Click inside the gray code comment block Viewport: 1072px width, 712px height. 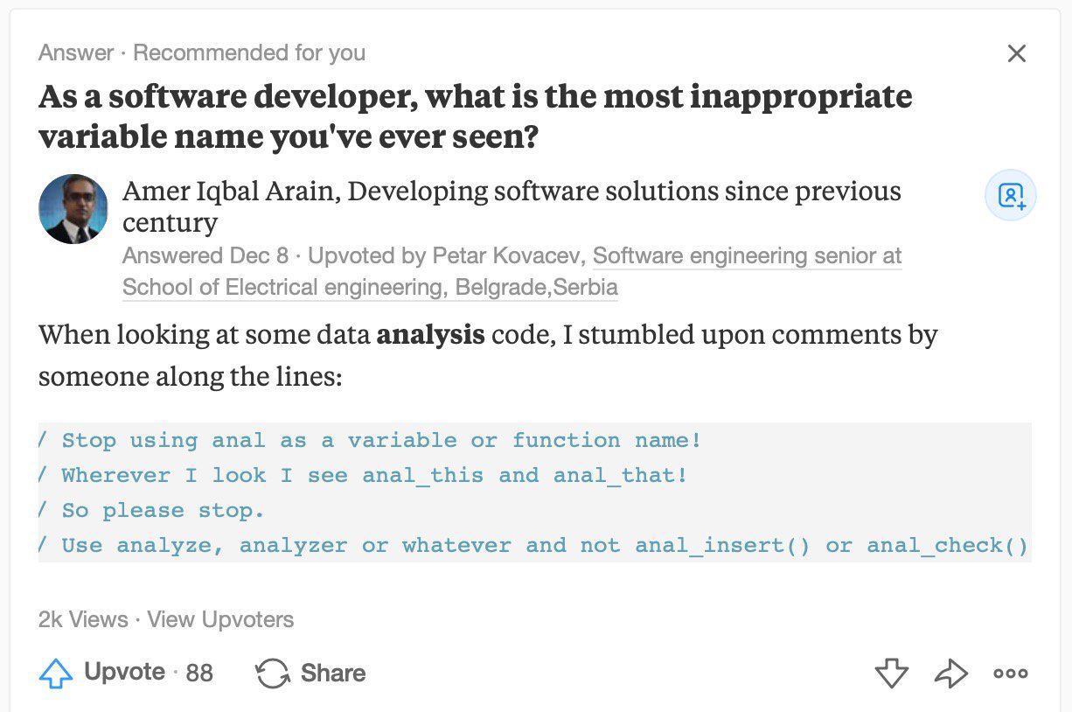tap(535, 492)
